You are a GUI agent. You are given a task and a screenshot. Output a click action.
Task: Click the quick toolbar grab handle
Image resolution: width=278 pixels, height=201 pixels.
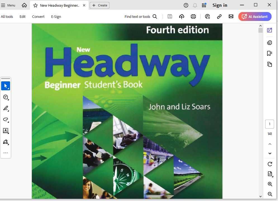click(6, 78)
